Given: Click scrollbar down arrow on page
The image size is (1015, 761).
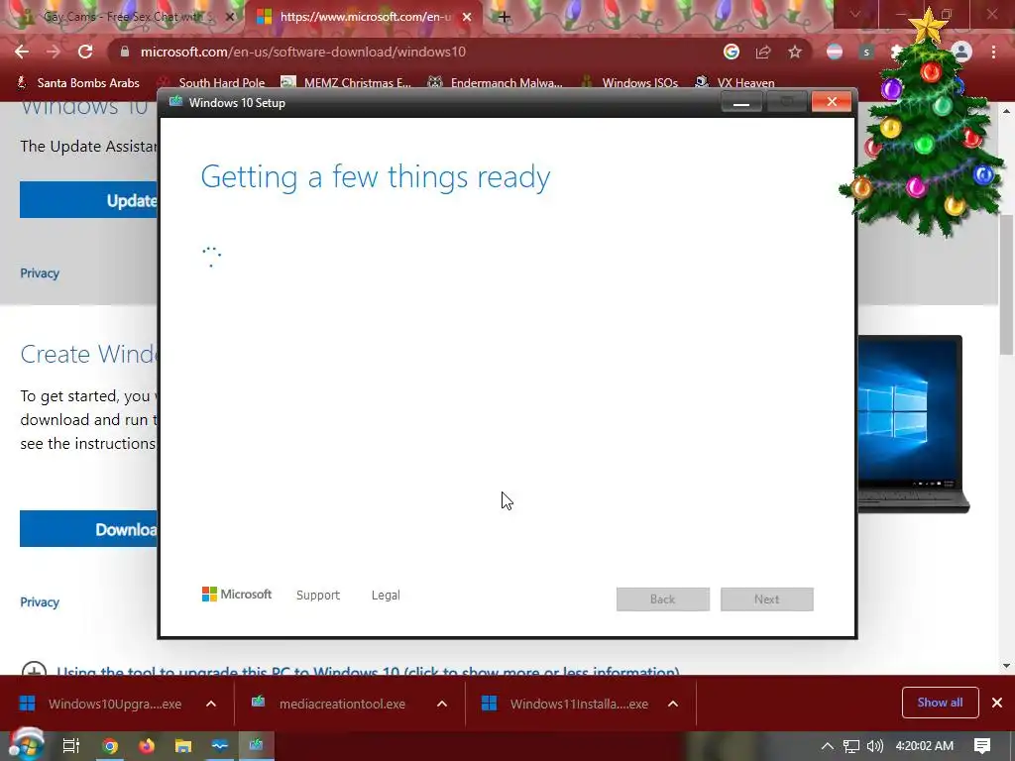Looking at the screenshot, I should pos(1006,665).
